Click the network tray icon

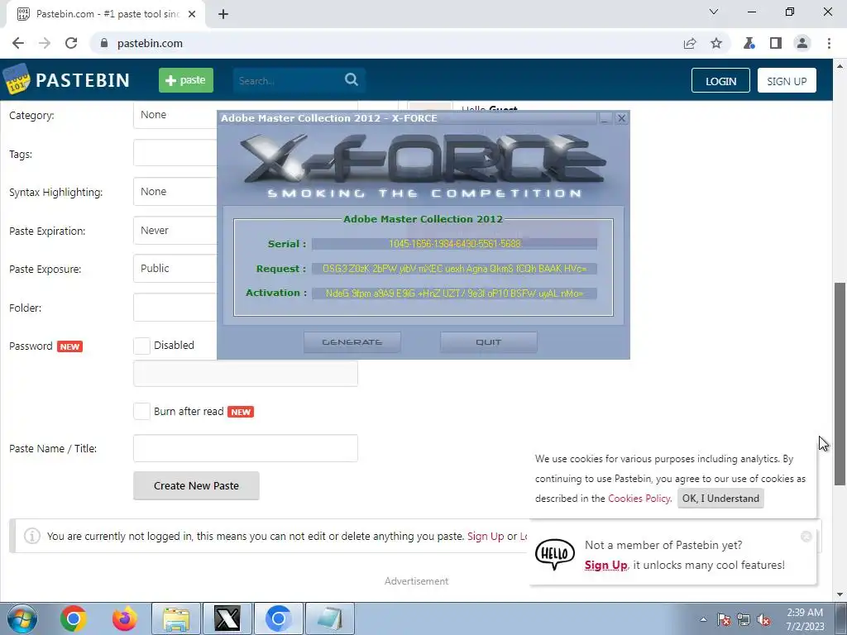(x=744, y=620)
